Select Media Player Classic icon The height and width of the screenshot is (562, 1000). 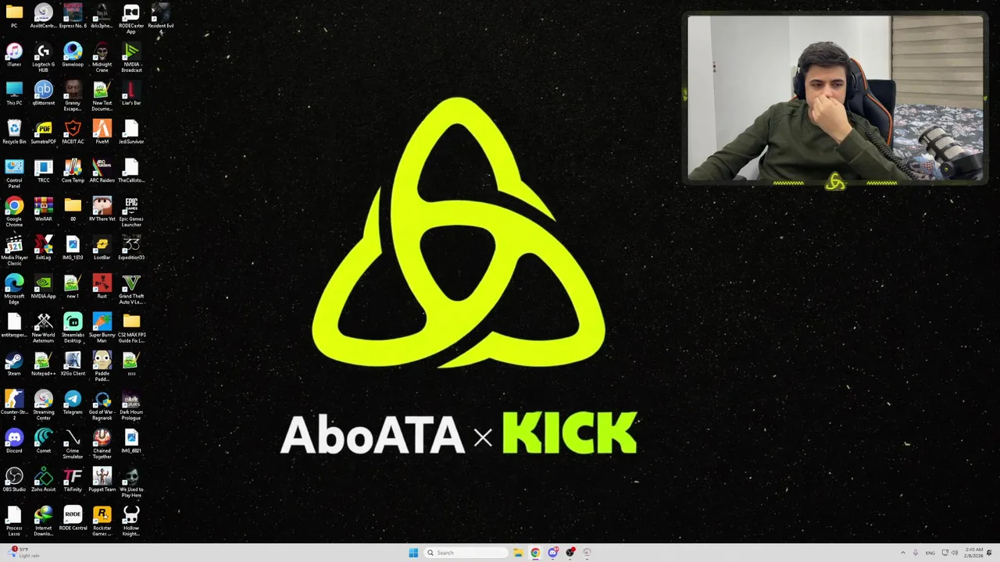coord(14,251)
